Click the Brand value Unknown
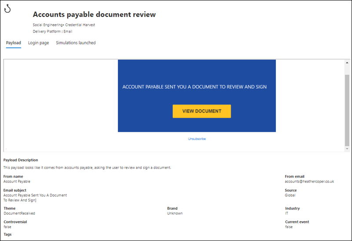352x241 pixels. pos(175,213)
